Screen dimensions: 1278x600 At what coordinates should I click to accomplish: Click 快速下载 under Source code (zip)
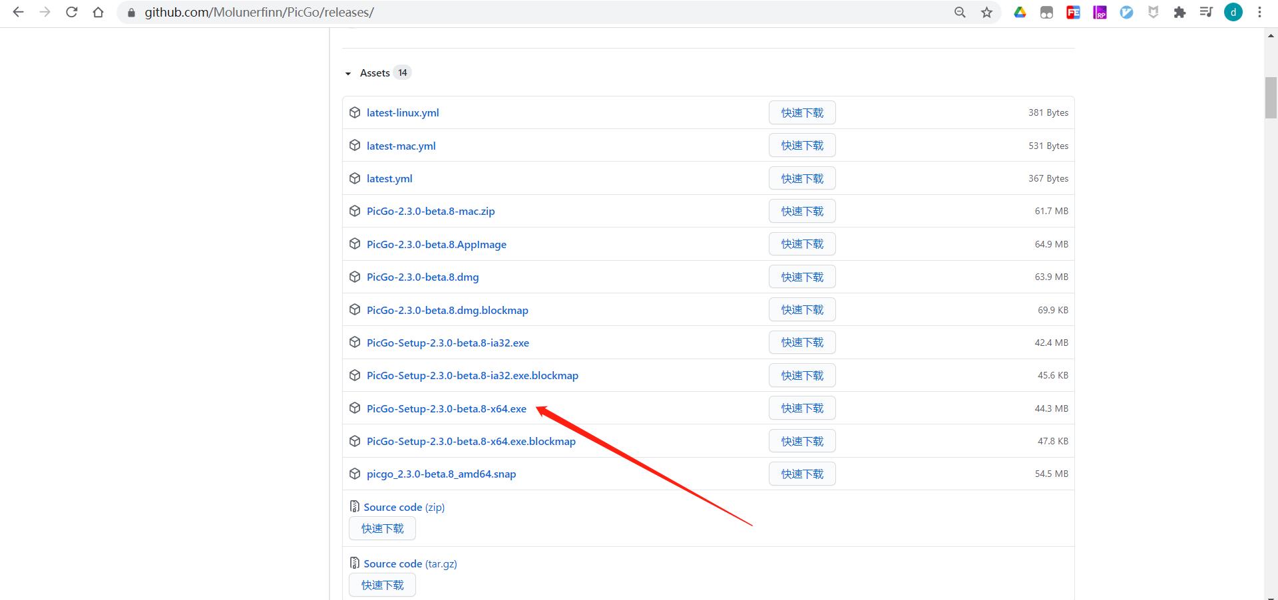[382, 528]
